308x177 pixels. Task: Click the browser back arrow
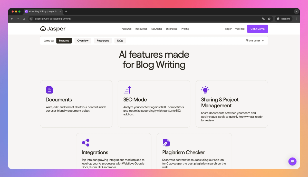pyautogui.click(x=12, y=19)
